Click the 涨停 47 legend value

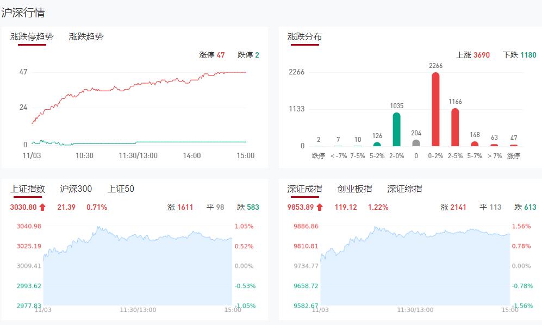click(x=212, y=55)
